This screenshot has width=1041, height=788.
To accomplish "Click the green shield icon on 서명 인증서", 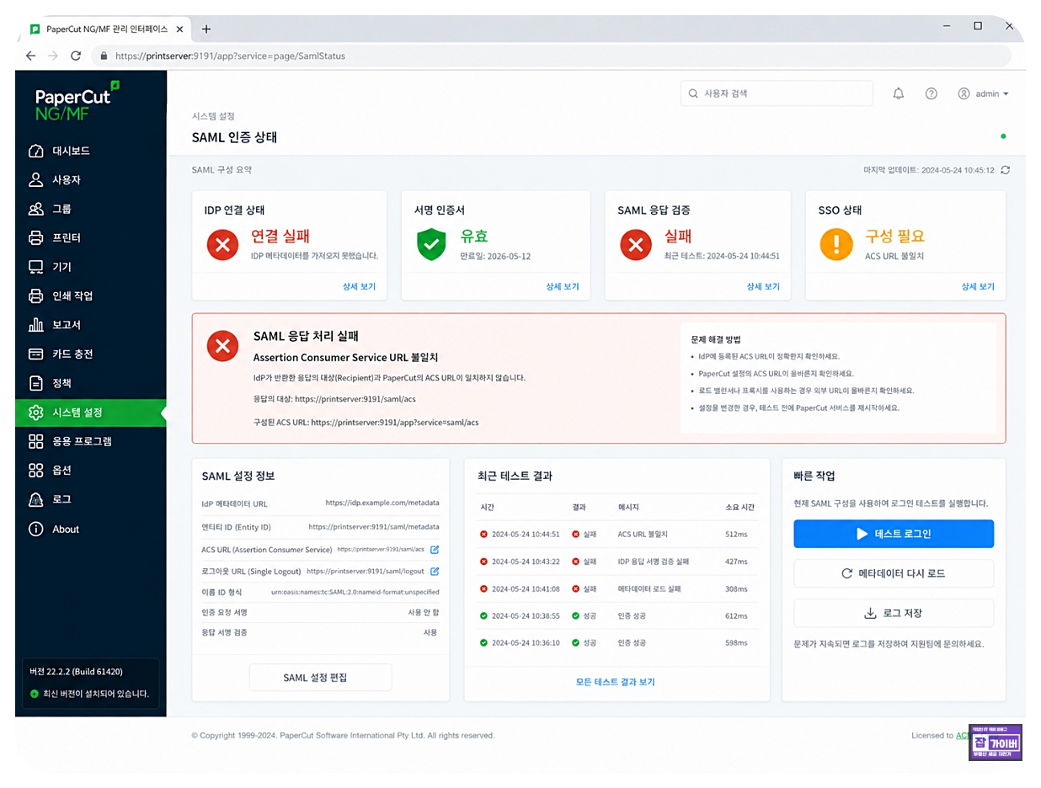I will [432, 244].
